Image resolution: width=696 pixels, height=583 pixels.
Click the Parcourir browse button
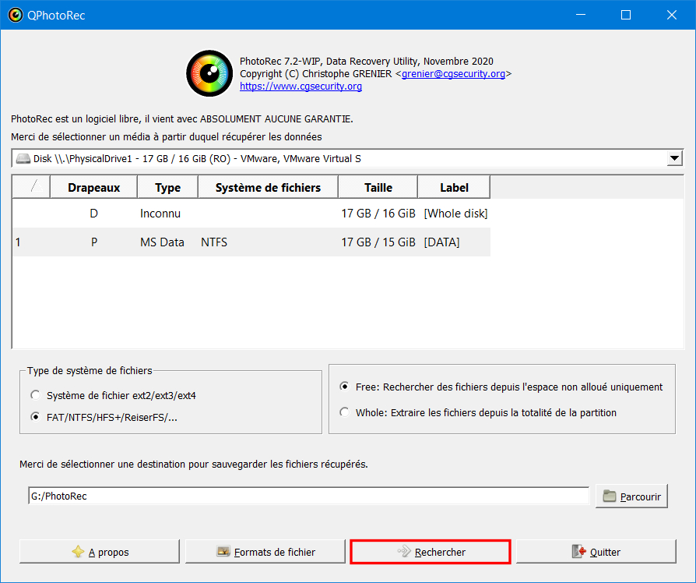(x=631, y=496)
